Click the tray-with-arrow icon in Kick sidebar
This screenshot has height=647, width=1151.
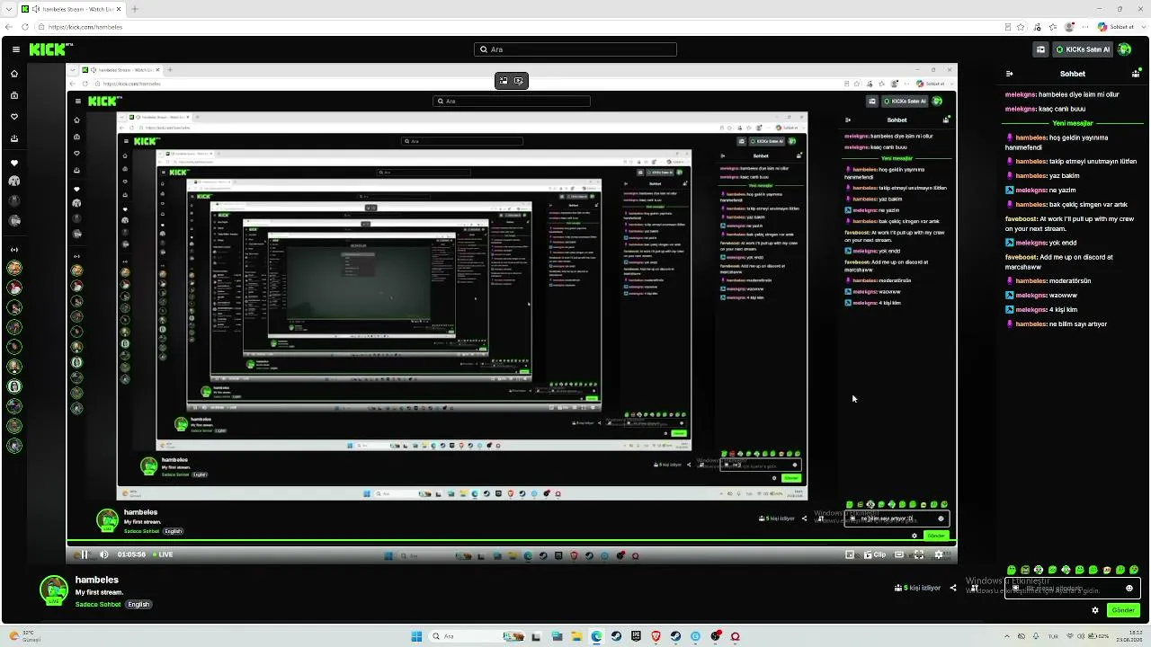point(14,138)
